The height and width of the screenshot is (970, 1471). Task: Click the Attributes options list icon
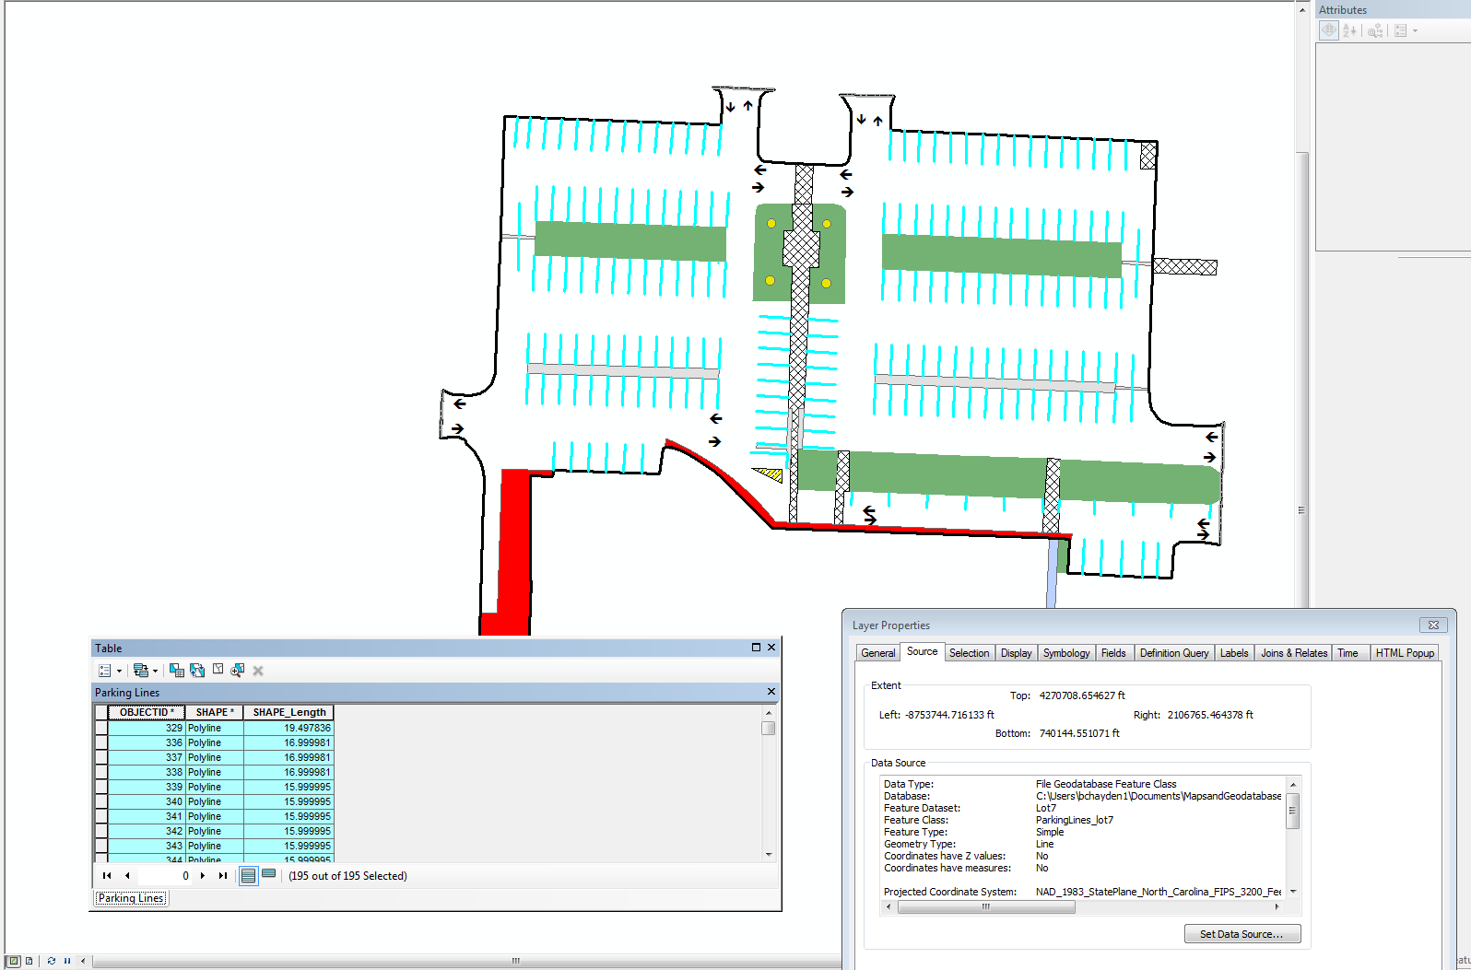pyautogui.click(x=1401, y=30)
